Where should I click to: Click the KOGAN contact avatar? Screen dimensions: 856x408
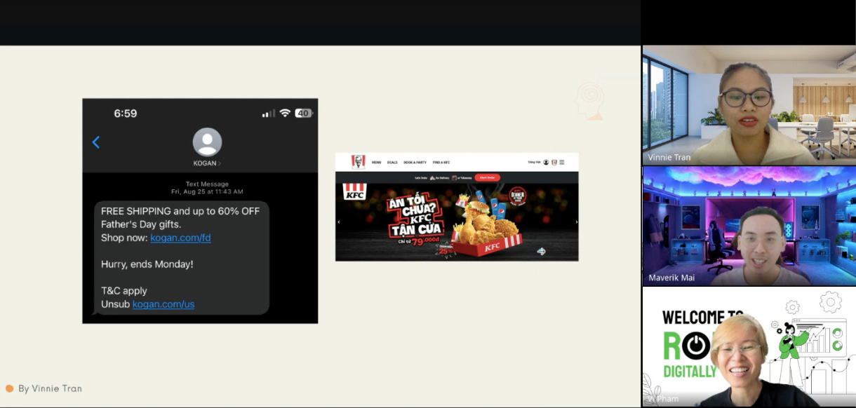point(207,142)
